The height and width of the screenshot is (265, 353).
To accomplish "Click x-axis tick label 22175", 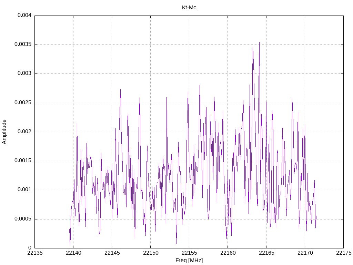I will (344, 253).
